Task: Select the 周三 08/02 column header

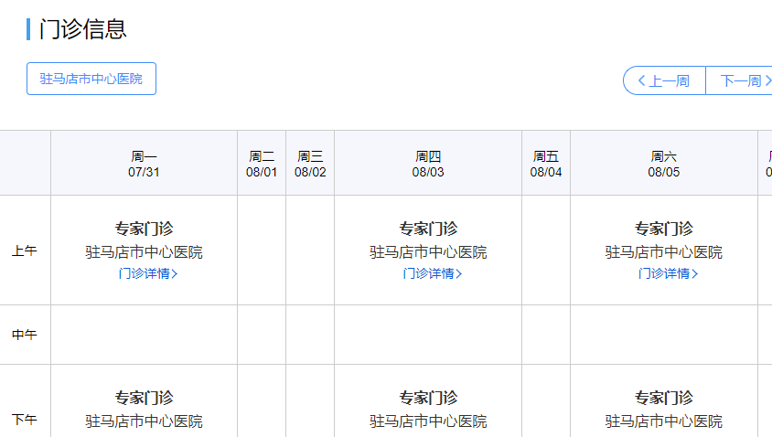Action: [x=310, y=164]
